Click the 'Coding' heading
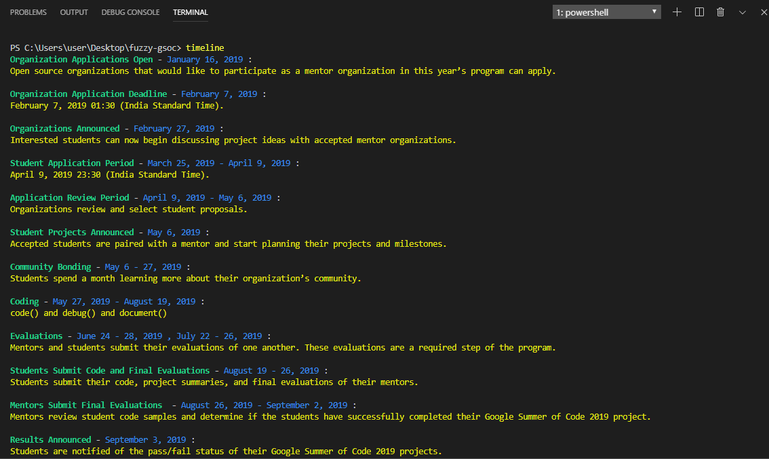 (x=24, y=301)
